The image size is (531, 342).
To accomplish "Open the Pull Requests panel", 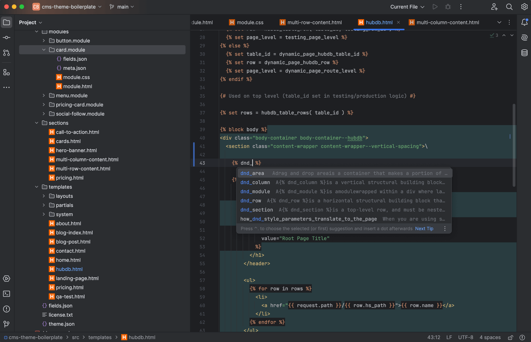I will click(6, 53).
